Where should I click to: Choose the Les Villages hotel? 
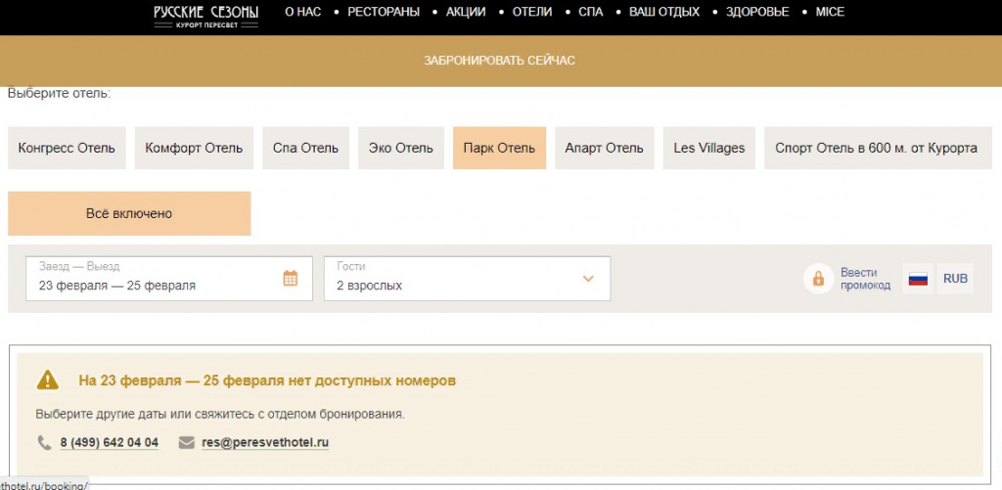(709, 149)
